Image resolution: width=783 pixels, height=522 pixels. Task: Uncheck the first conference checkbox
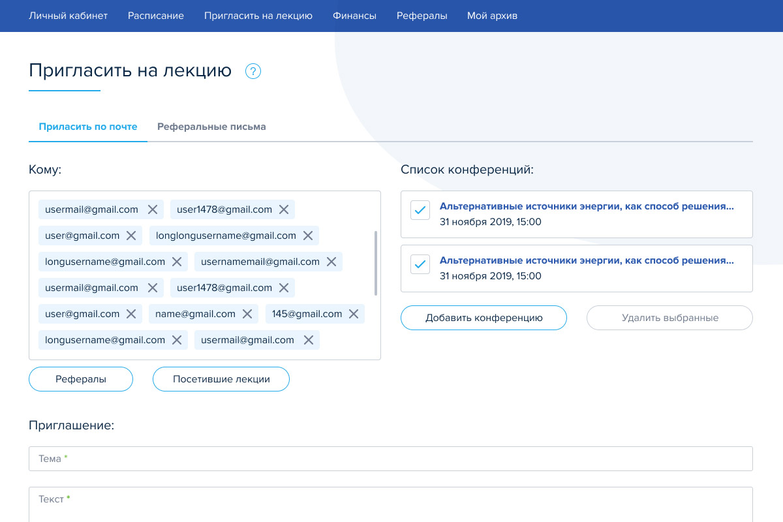(x=420, y=210)
